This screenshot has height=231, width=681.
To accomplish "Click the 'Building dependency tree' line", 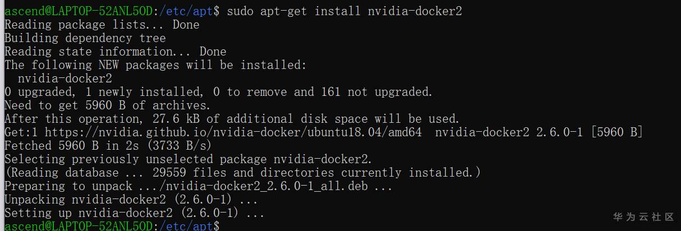I will [x=85, y=38].
